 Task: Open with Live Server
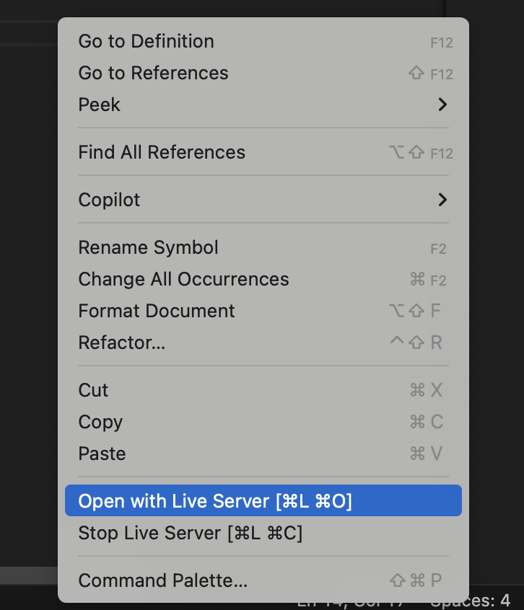pyautogui.click(x=215, y=501)
